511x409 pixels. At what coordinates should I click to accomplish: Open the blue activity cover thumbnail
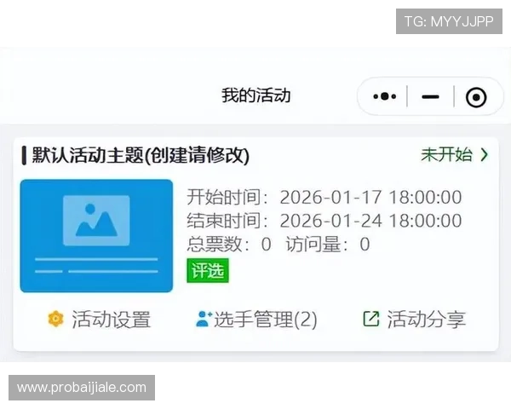pyautogui.click(x=96, y=236)
